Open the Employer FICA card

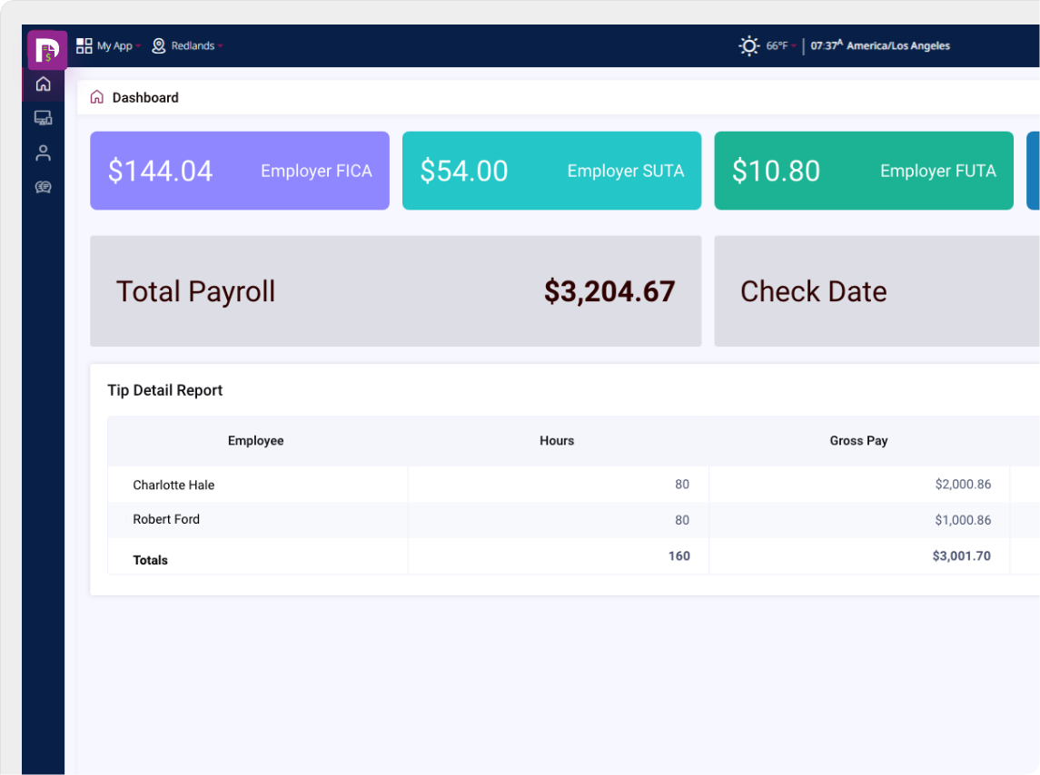point(239,171)
